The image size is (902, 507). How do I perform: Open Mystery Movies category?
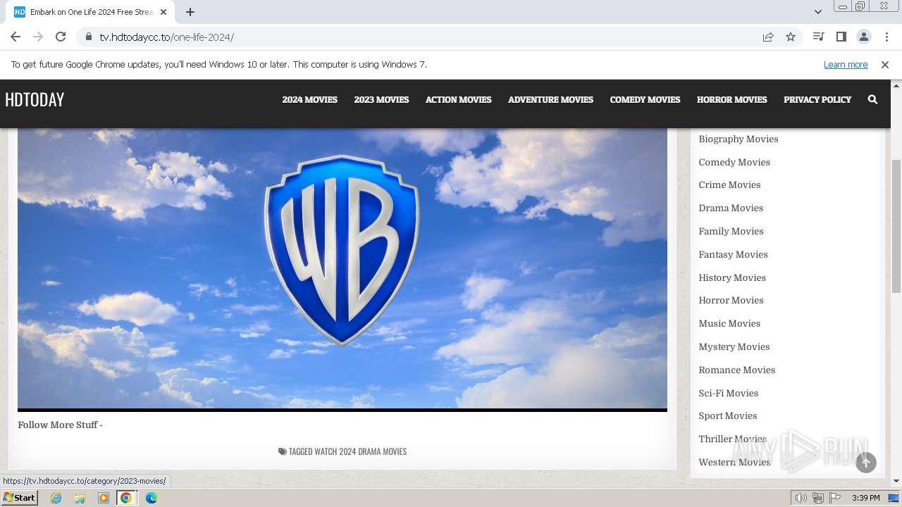point(734,346)
